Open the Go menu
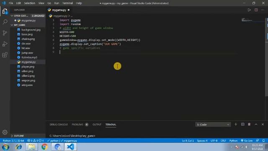The height and width of the screenshot is (151, 268). coord(49,3)
